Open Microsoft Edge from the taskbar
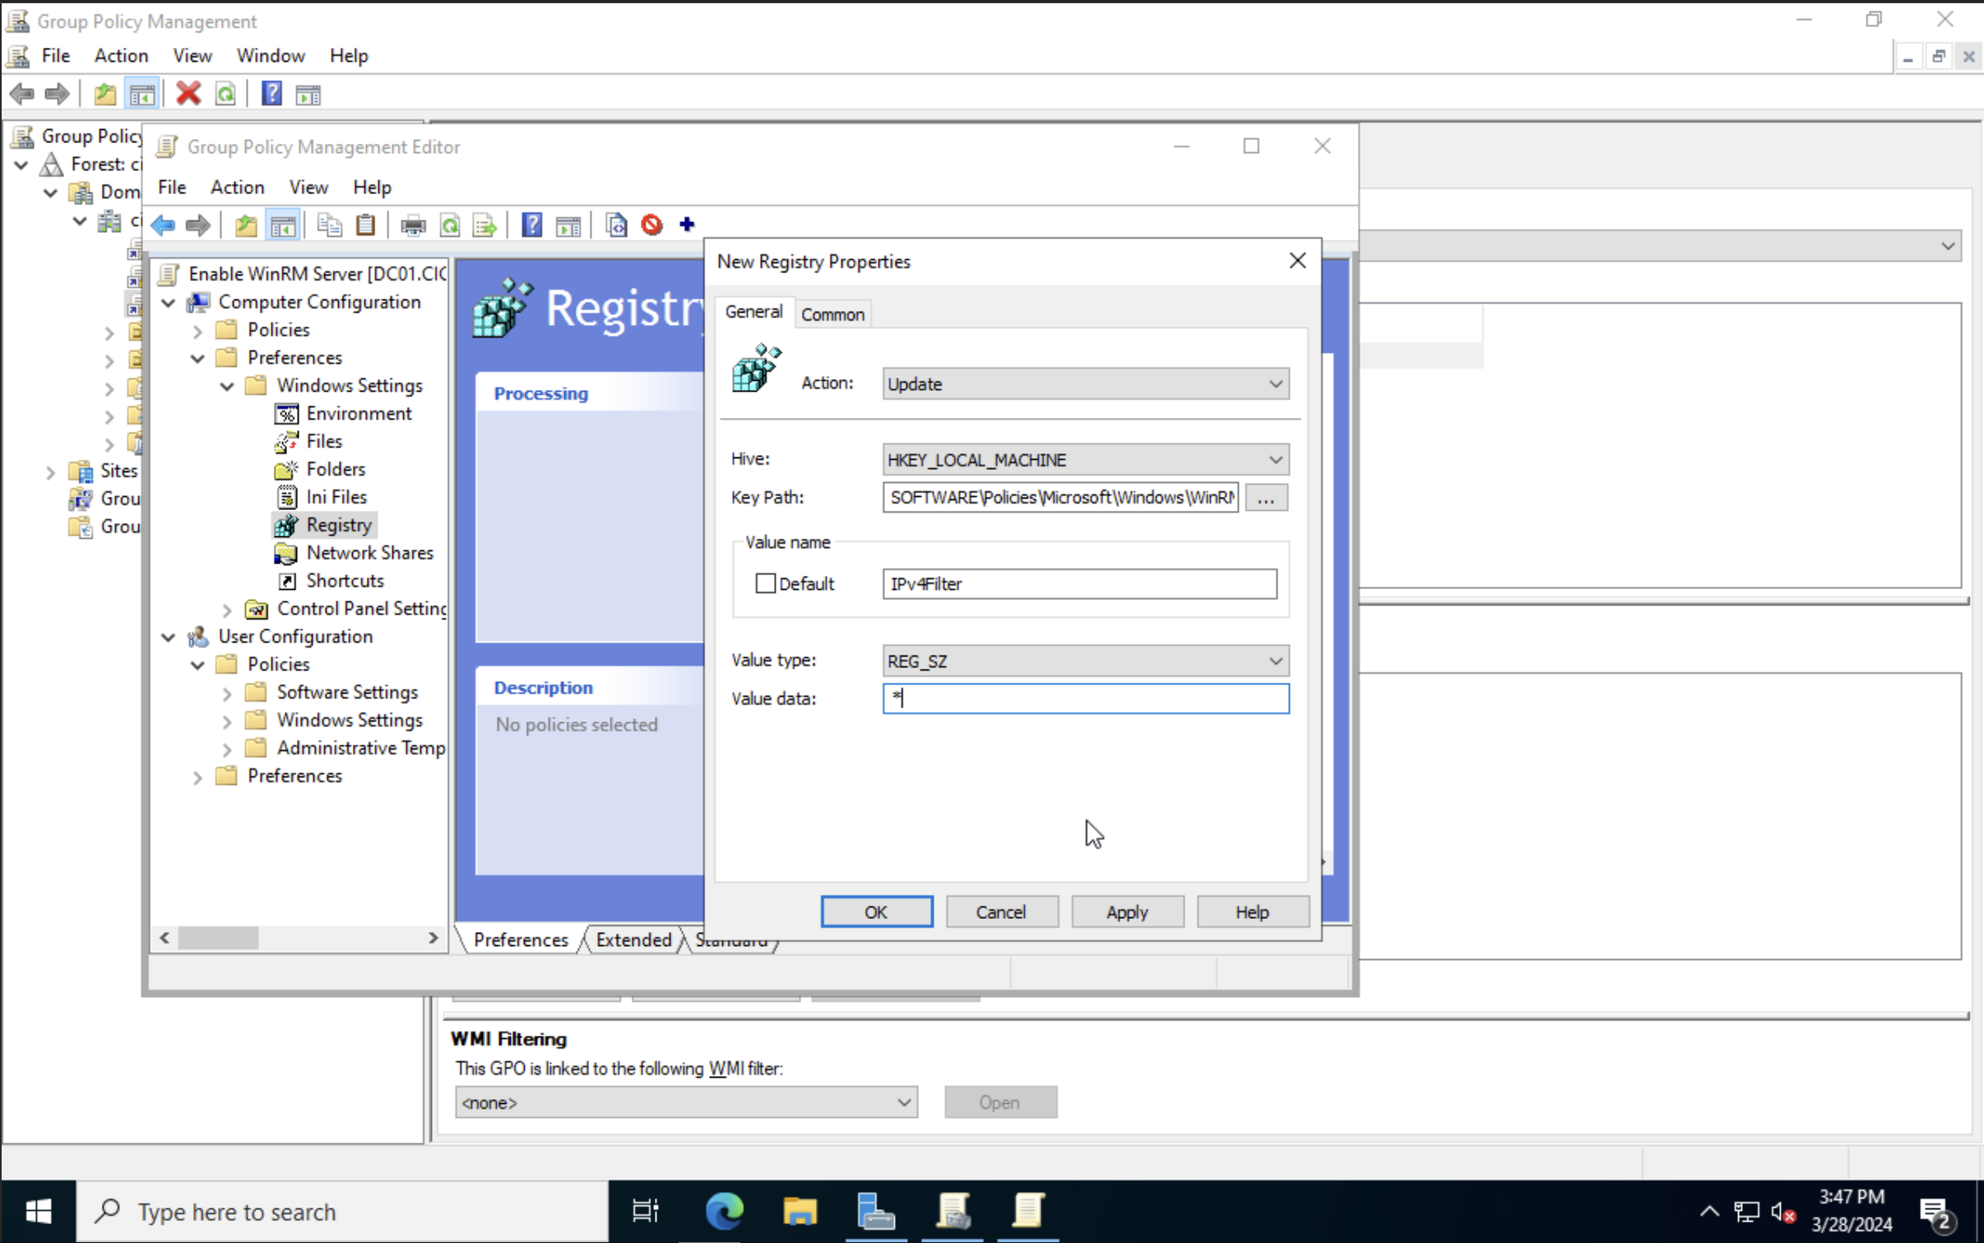Viewport: 1984px width, 1243px height. click(725, 1211)
